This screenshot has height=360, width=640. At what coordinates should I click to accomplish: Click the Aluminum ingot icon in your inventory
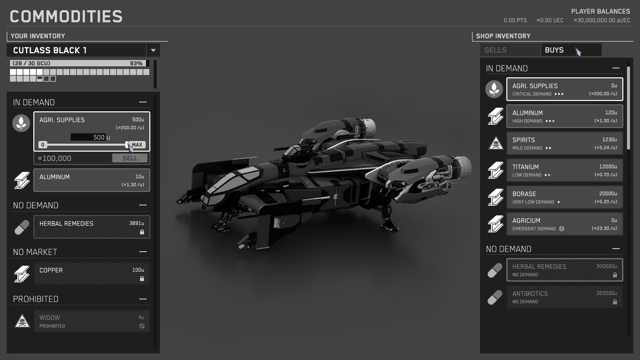coord(22,180)
